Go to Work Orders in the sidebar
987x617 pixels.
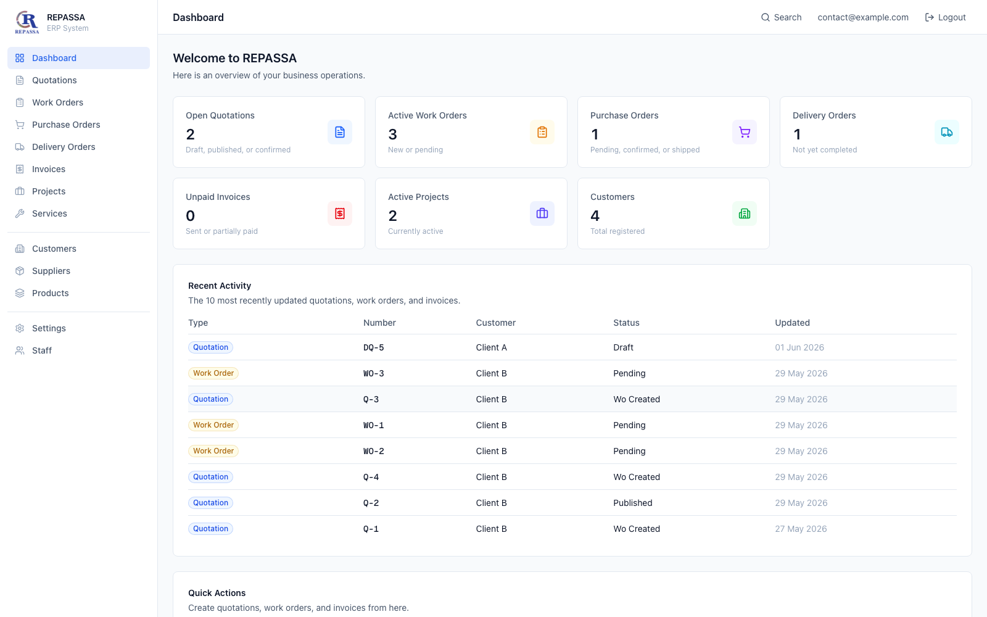pos(78,102)
